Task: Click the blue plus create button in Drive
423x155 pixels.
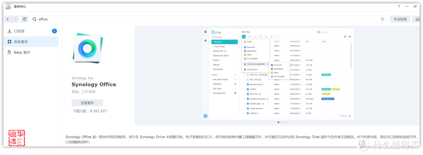Action: (244, 36)
